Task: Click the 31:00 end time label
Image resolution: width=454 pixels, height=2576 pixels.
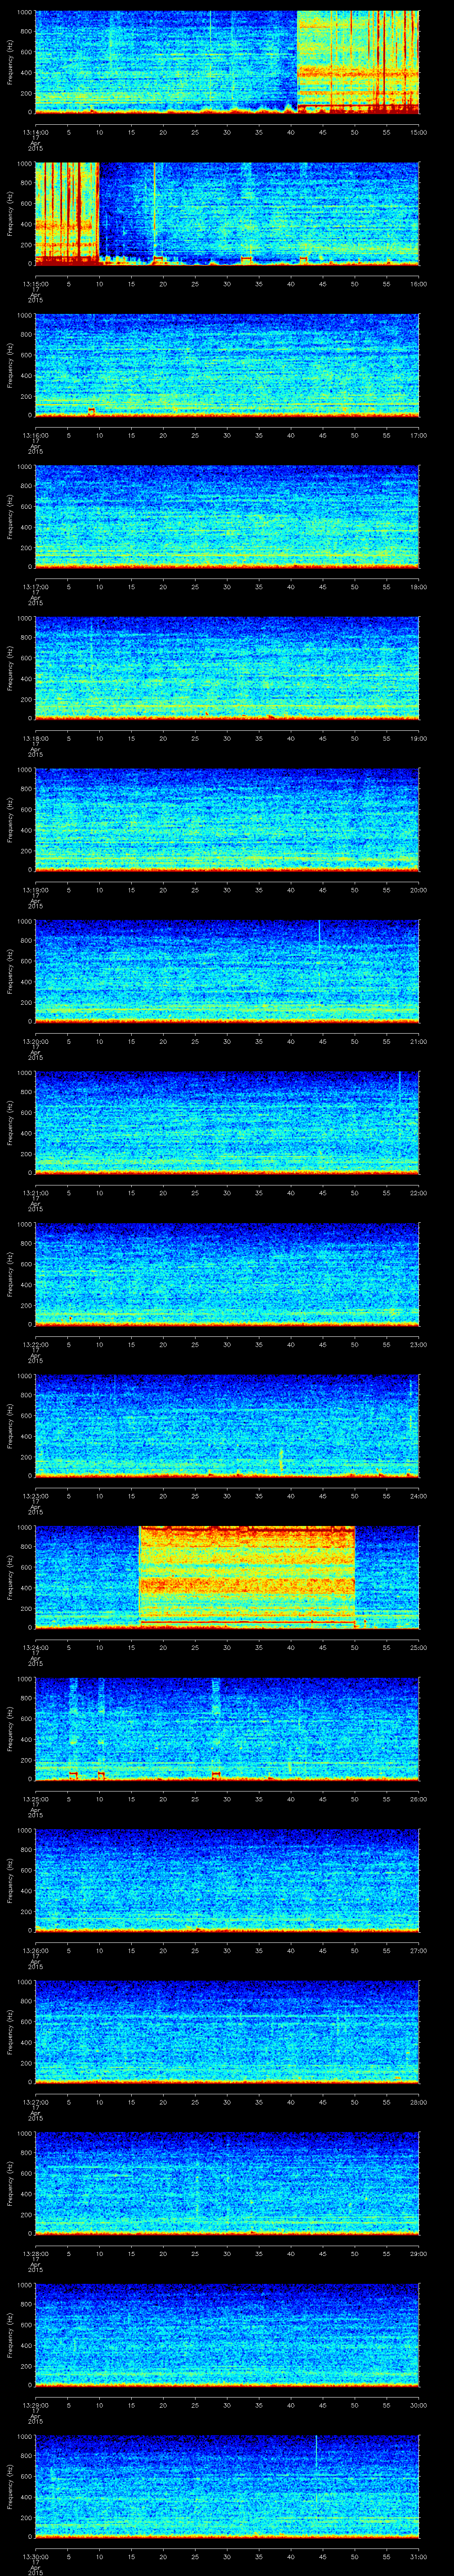Action: tap(418, 2556)
